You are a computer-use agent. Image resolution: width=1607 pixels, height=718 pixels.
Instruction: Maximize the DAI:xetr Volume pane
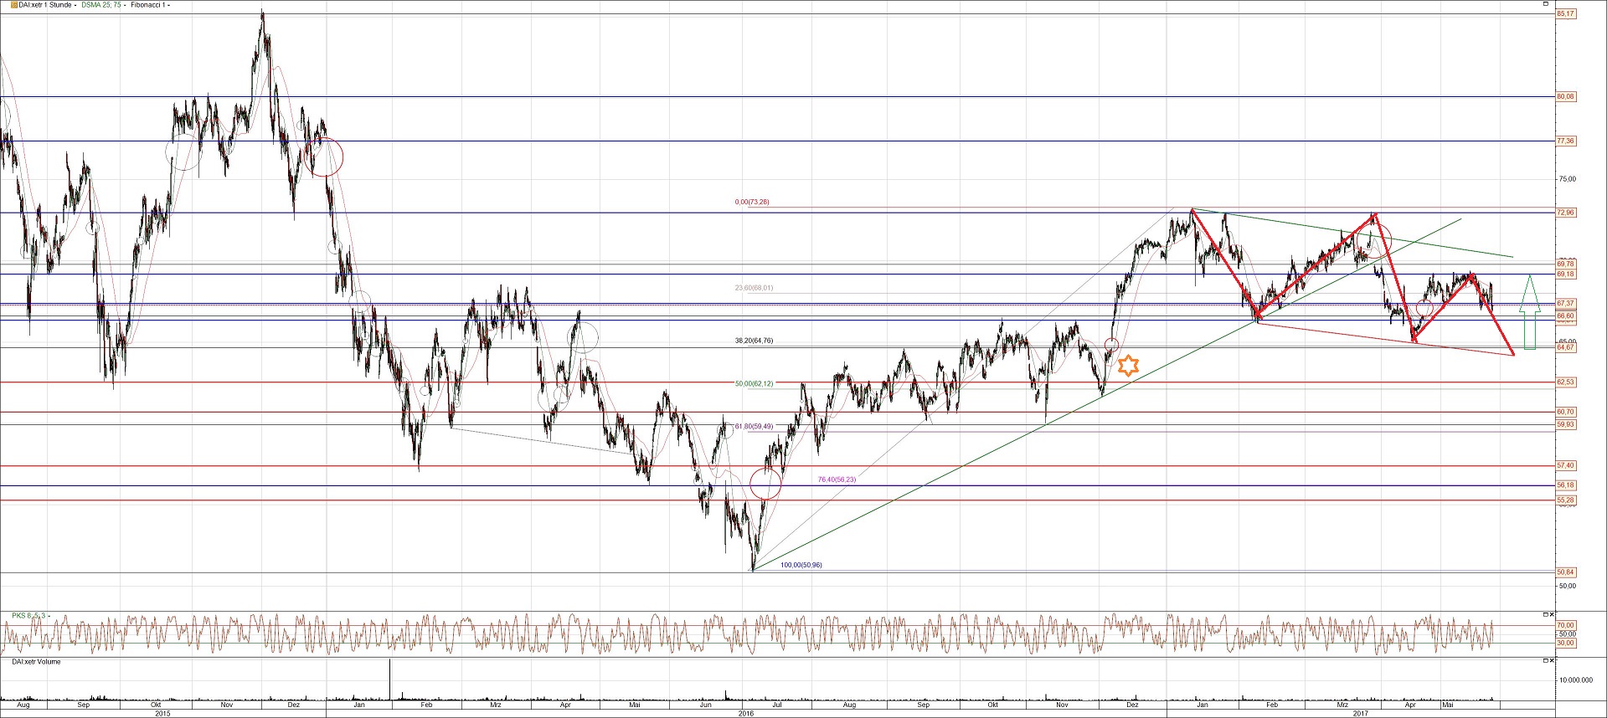tap(1546, 661)
